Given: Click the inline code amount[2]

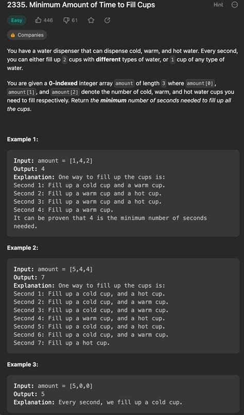Looking at the screenshot, I should [65, 92].
